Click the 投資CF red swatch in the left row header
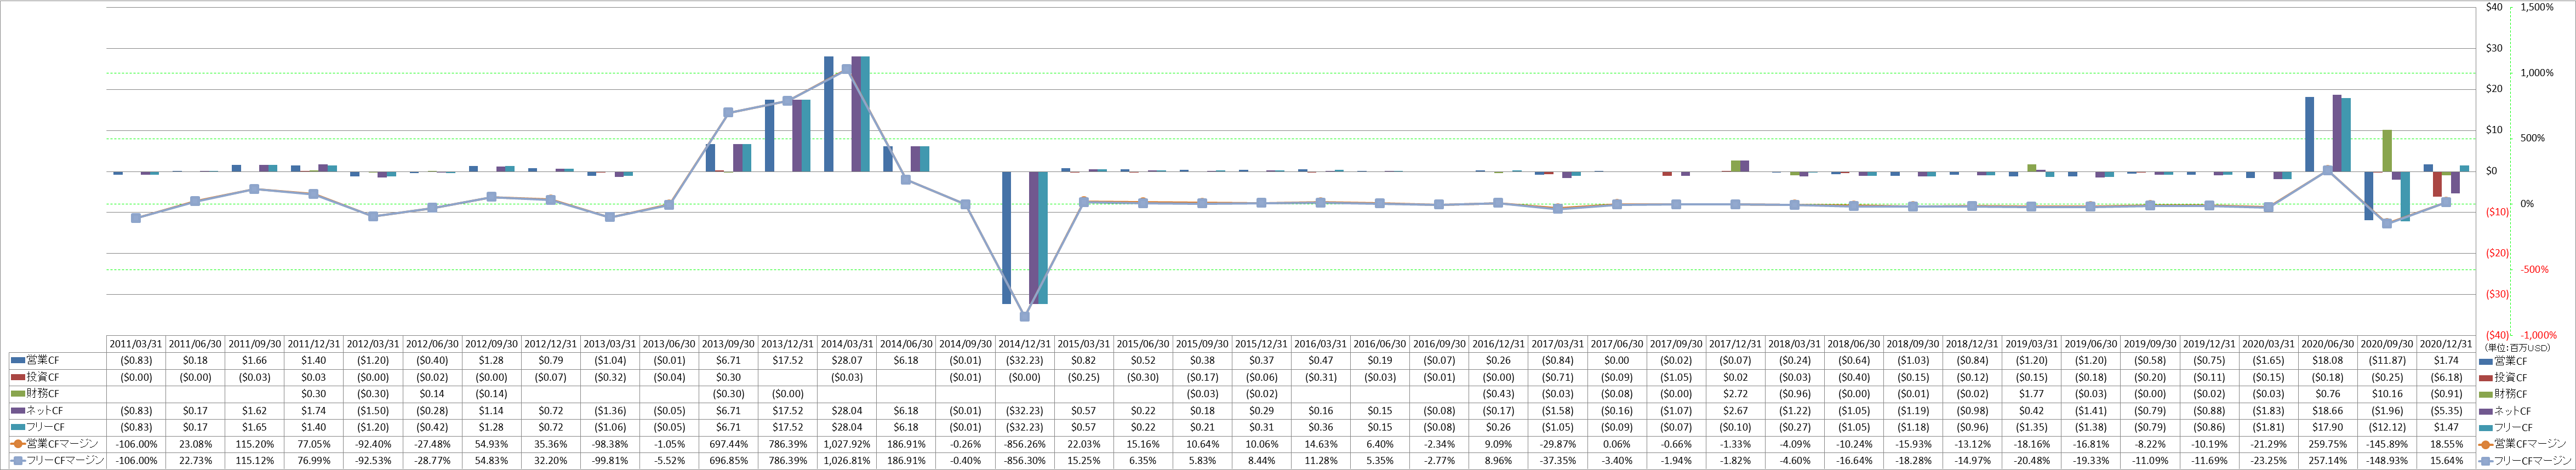Viewport: 2576px width, 470px height. (x=18, y=378)
